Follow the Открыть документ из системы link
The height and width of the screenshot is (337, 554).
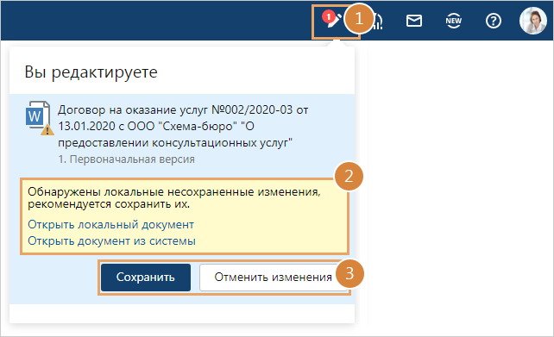click(111, 241)
